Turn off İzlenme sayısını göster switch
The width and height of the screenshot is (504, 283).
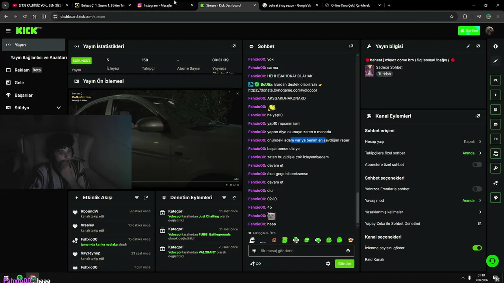tap(477, 248)
